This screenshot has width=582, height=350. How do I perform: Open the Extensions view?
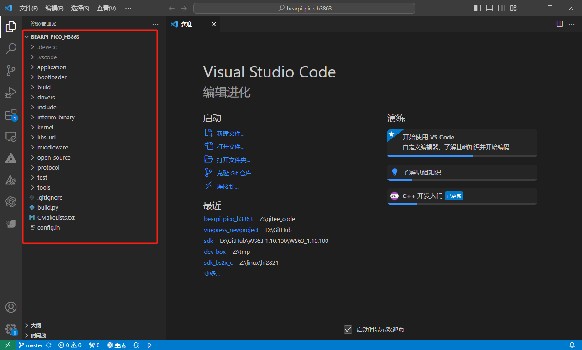[11, 114]
